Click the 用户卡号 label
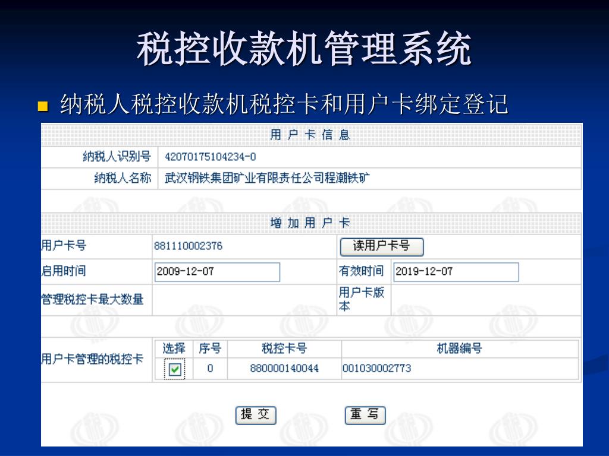609x456 pixels. pos(64,245)
